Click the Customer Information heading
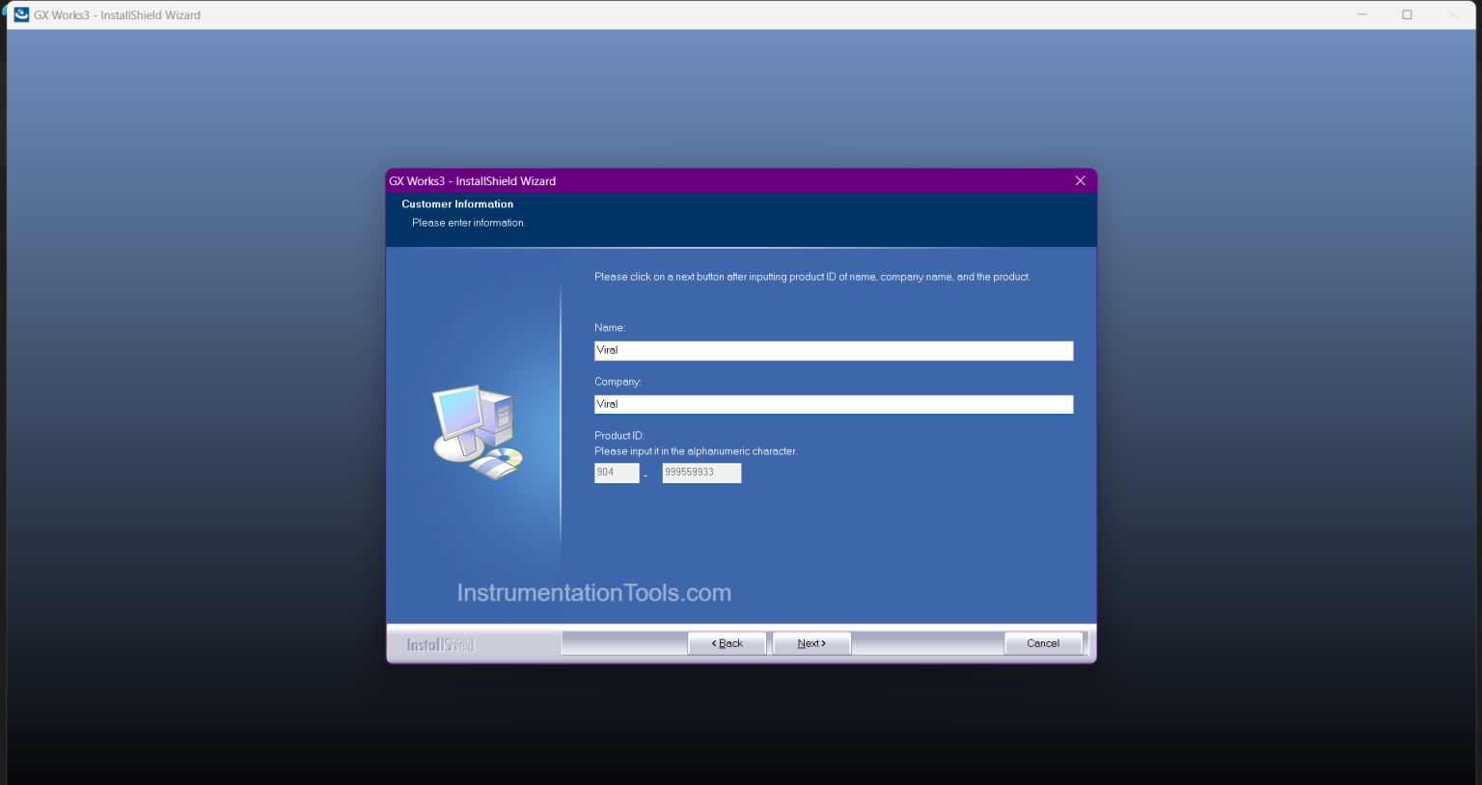This screenshot has width=1482, height=785. pyautogui.click(x=457, y=204)
